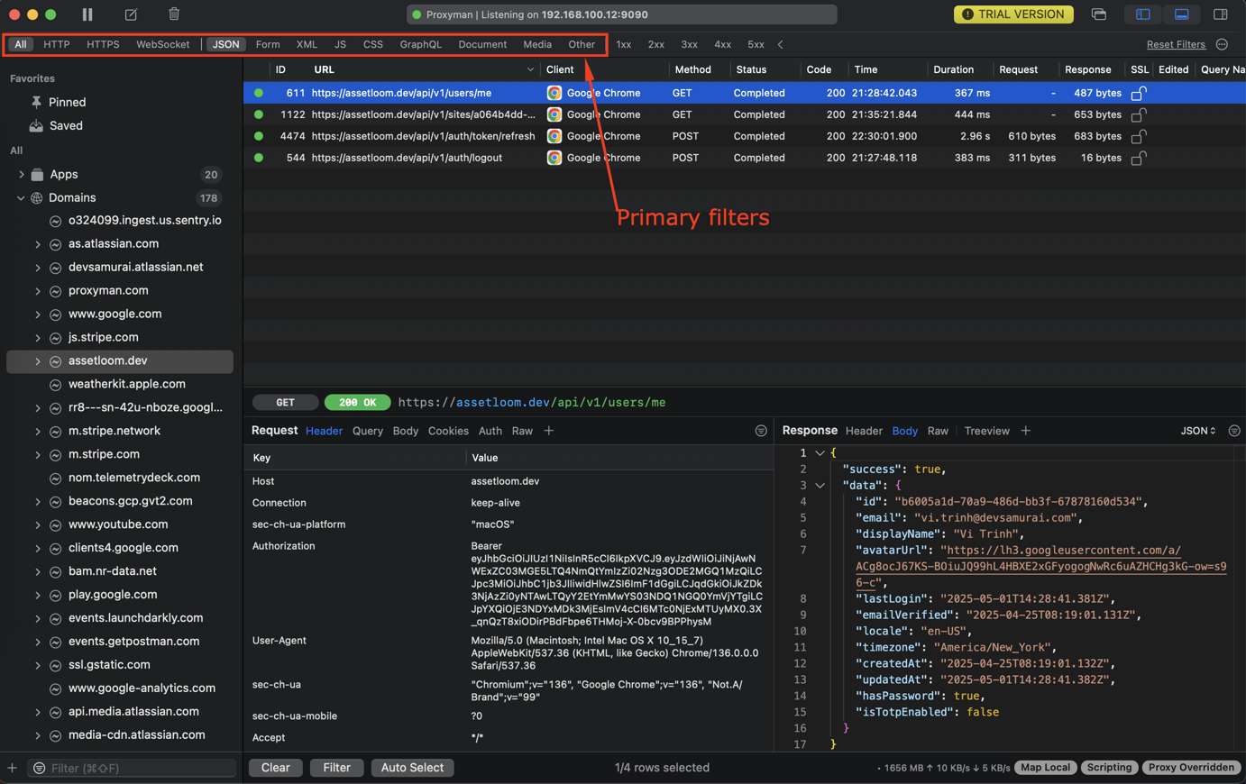Open Request panel options circle icon

click(x=761, y=431)
